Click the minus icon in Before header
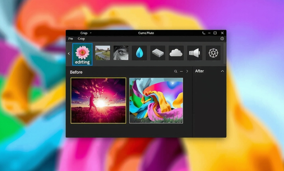The height and width of the screenshot is (171, 284). [181, 71]
